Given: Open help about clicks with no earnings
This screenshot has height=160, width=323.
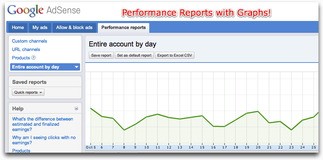Looking at the screenshot, I should tap(44, 140).
